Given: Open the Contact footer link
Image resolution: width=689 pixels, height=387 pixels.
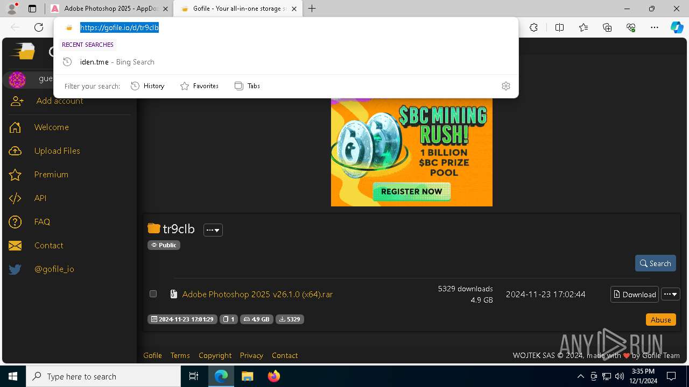Looking at the screenshot, I should 285,355.
